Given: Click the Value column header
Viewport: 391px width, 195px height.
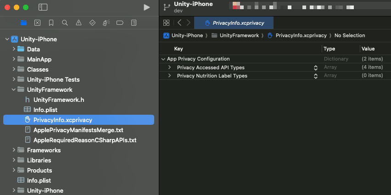Looking at the screenshot, I should [368, 49].
